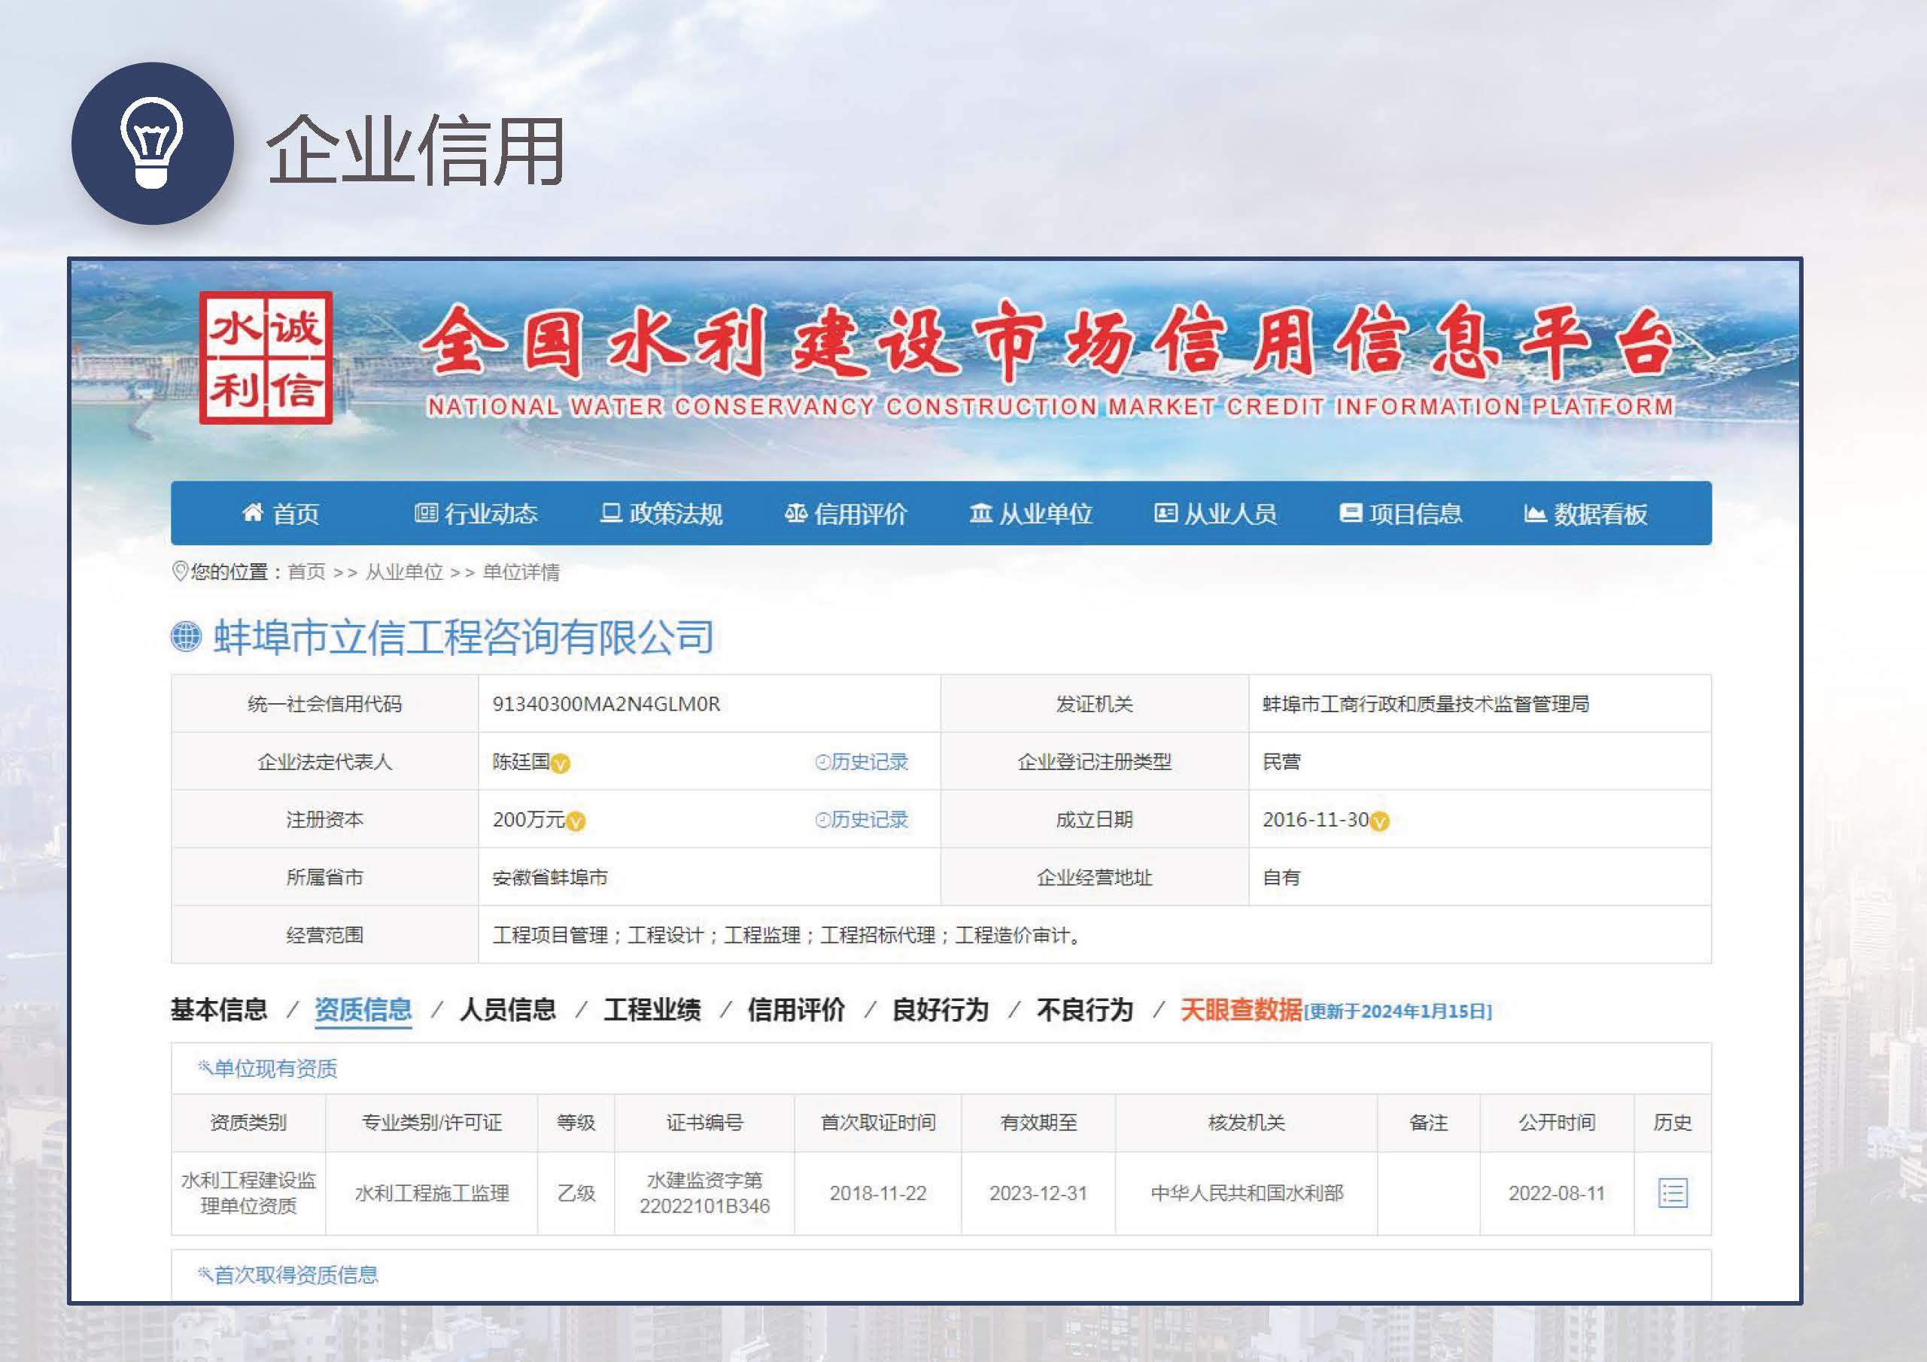
Task: Click the 民营 registration type value
Action: click(1281, 762)
